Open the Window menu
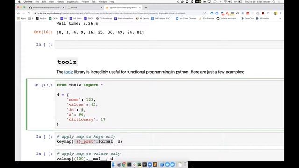299x168 pixels. 102,2
